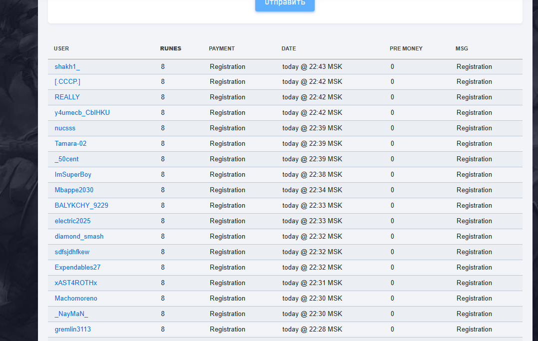Image resolution: width=538 pixels, height=341 pixels.
Task: Open user profile xAST4ROTHx
Action: pyautogui.click(x=76, y=283)
